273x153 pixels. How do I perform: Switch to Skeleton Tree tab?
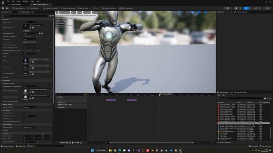[x=8, y=12]
